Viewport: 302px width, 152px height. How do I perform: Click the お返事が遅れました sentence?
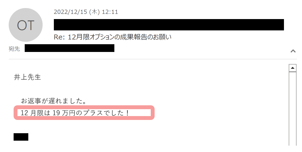click(54, 101)
